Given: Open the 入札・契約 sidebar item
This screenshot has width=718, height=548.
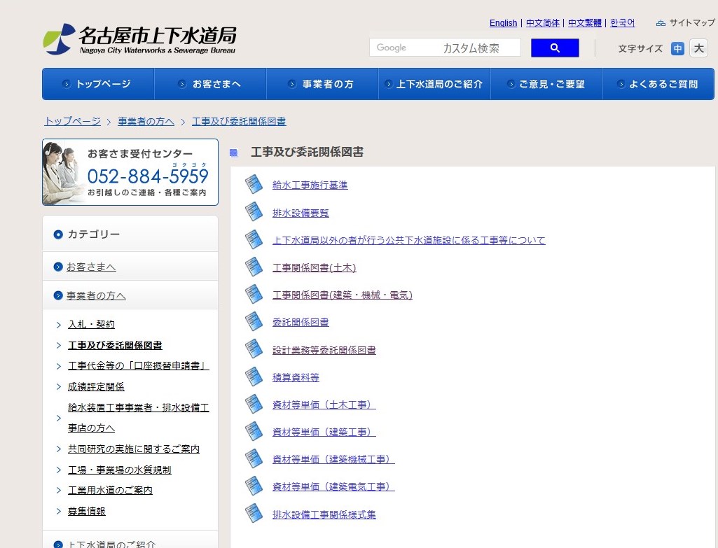Looking at the screenshot, I should point(91,324).
